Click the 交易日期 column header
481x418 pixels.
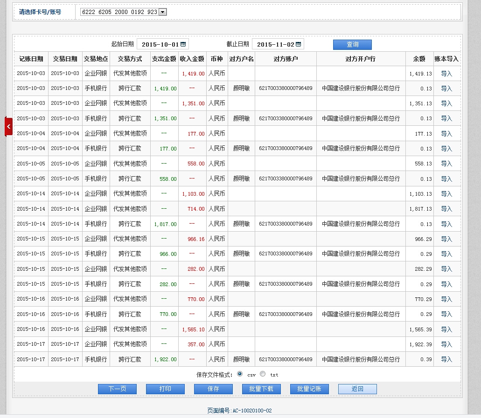(x=65, y=59)
